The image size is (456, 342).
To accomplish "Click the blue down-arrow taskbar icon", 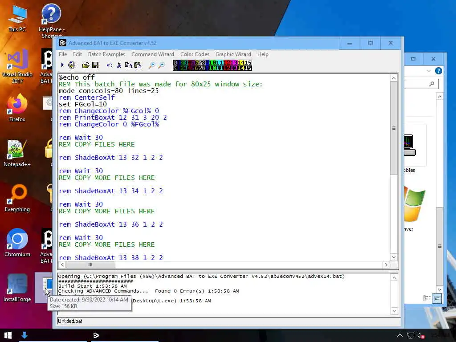I will [x=24, y=335].
